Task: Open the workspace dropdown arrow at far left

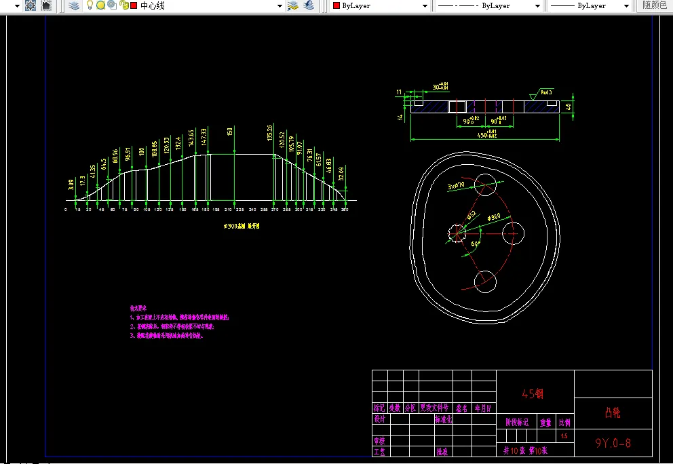Action: (x=17, y=6)
